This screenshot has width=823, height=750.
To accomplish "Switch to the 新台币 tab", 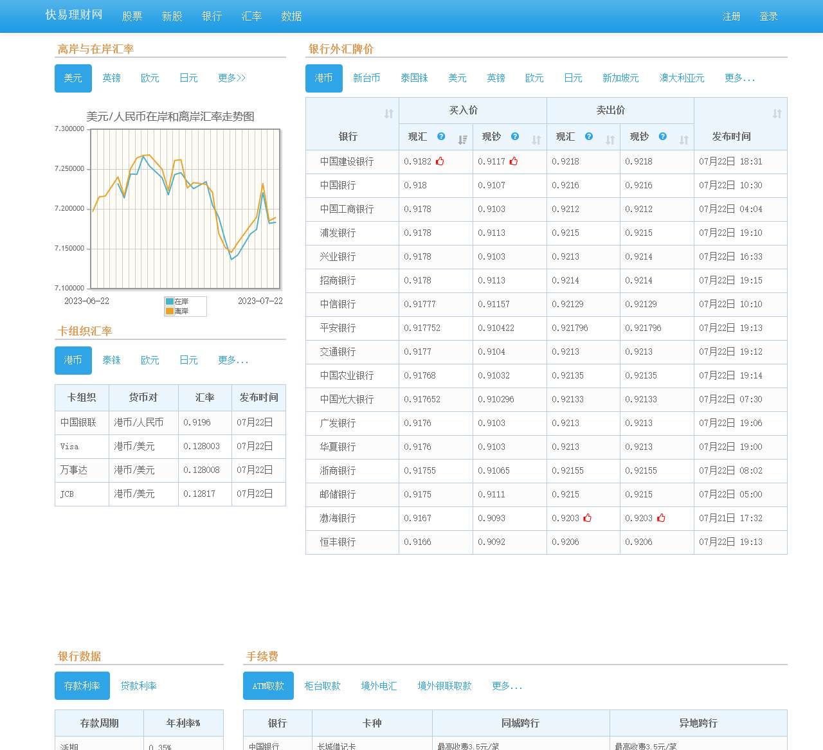I will pos(366,78).
